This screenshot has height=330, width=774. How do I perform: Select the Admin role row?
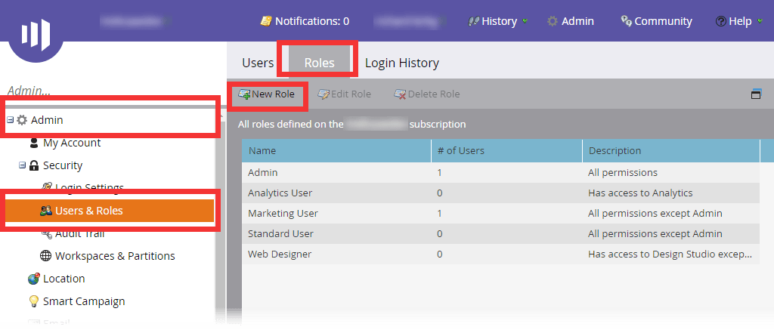(500, 173)
